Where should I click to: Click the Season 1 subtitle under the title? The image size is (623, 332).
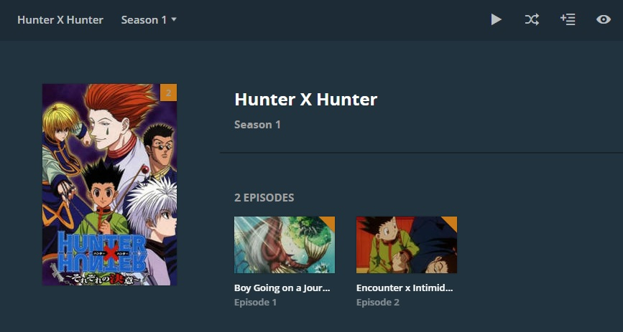(257, 125)
